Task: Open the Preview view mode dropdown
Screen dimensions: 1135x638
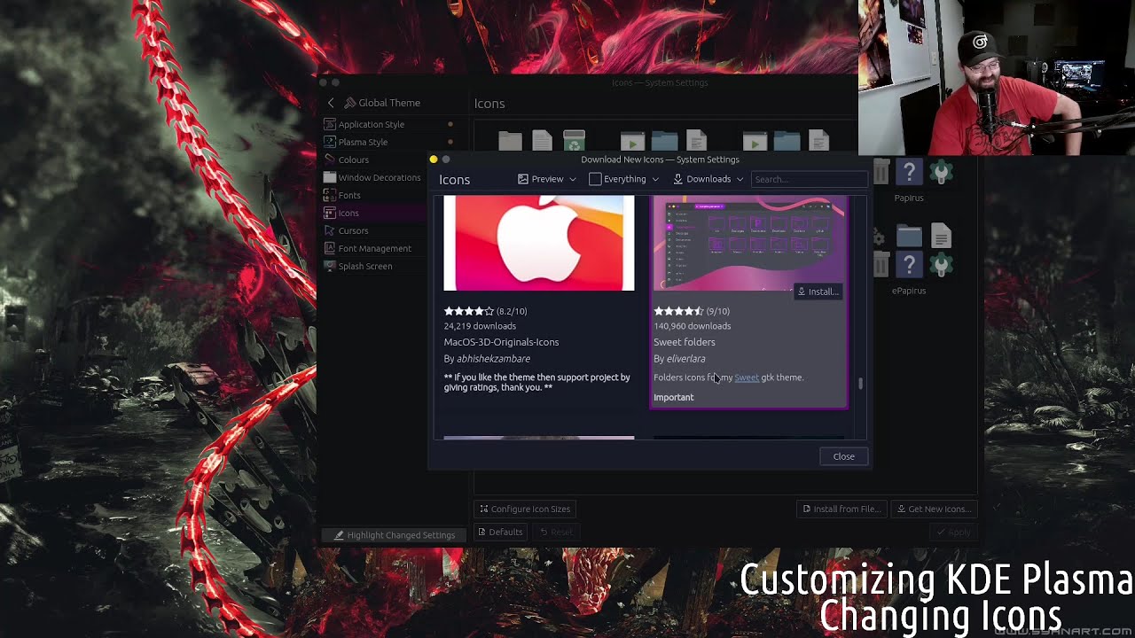Action: tap(547, 179)
